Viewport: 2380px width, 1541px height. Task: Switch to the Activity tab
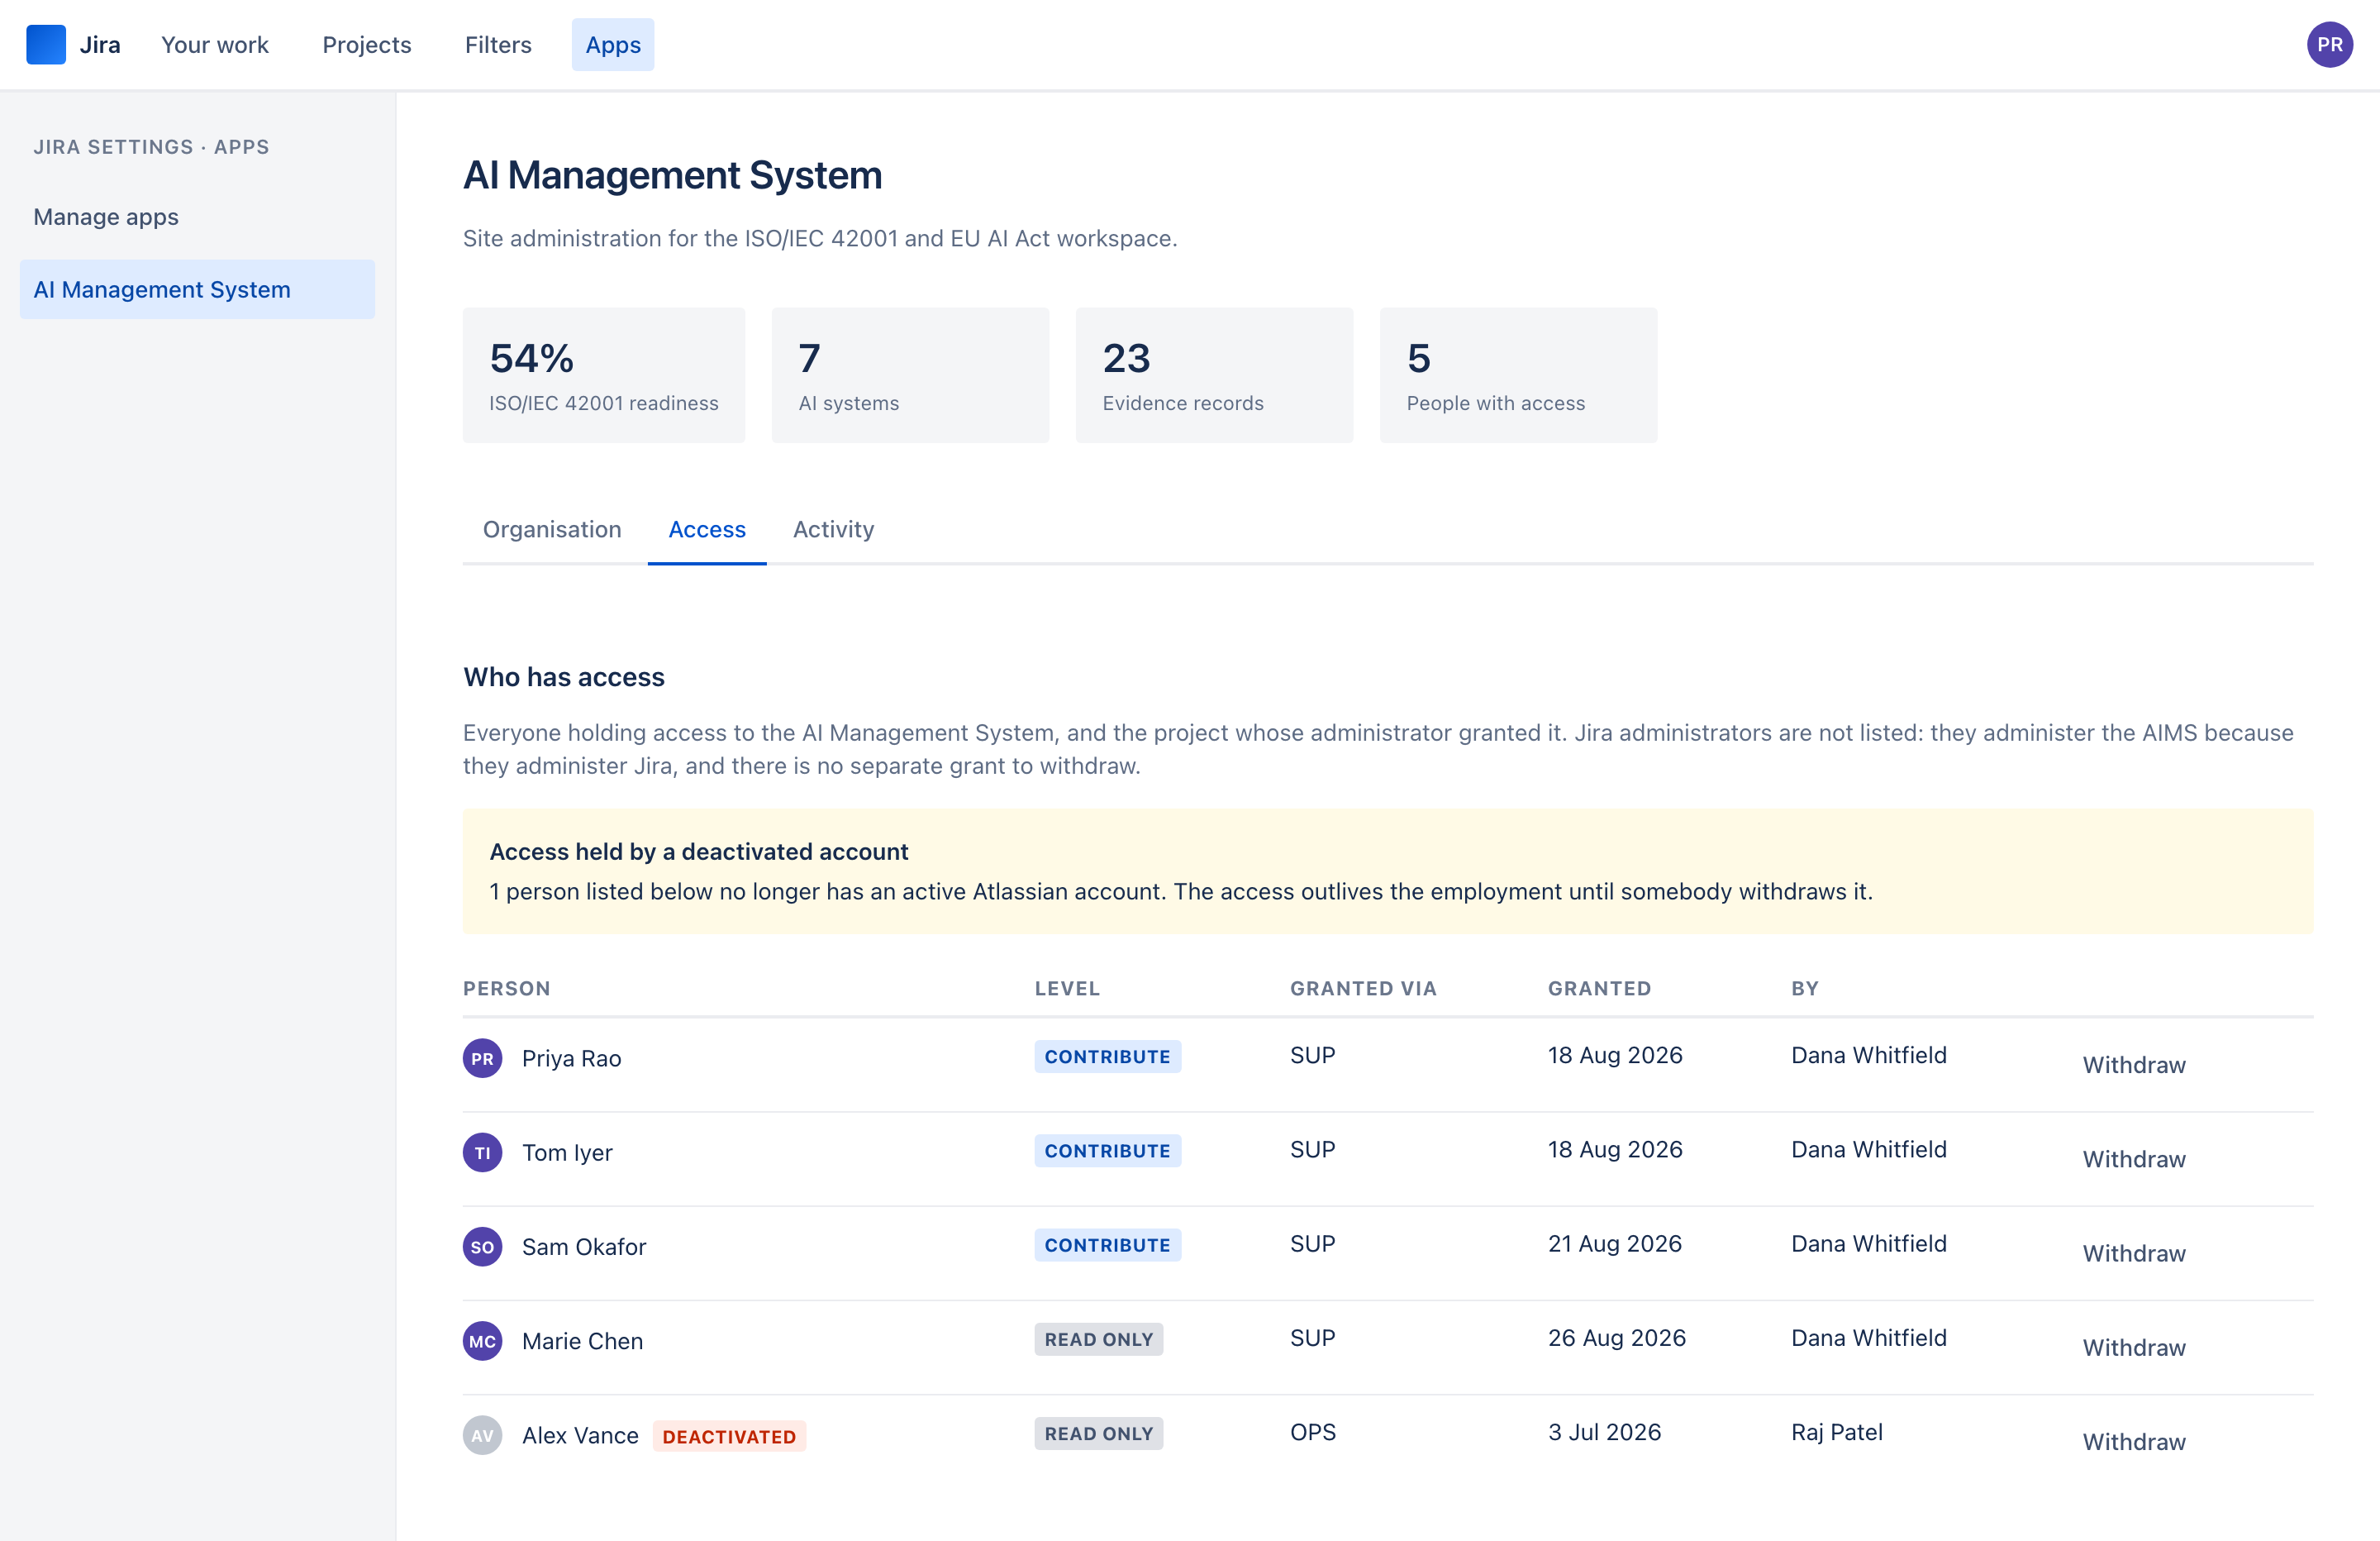834,529
